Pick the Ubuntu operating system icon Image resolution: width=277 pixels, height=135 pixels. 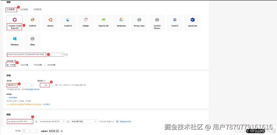pos(50,20)
